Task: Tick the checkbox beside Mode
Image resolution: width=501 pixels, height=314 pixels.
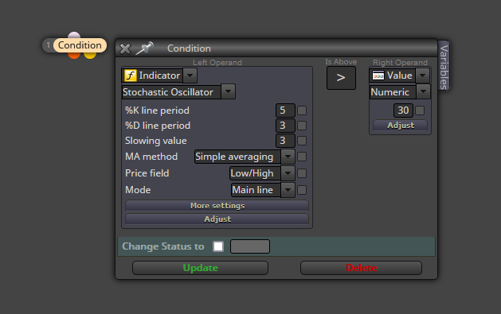Action: (302, 190)
